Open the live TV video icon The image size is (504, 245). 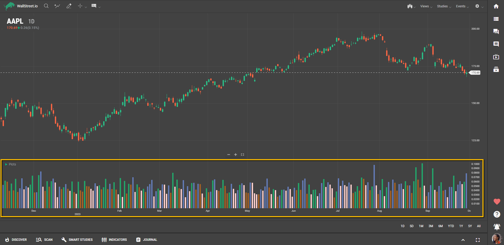pos(496,57)
